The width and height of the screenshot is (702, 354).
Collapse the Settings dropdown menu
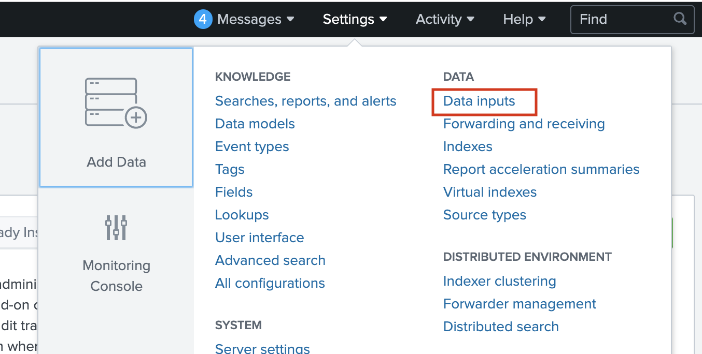355,19
